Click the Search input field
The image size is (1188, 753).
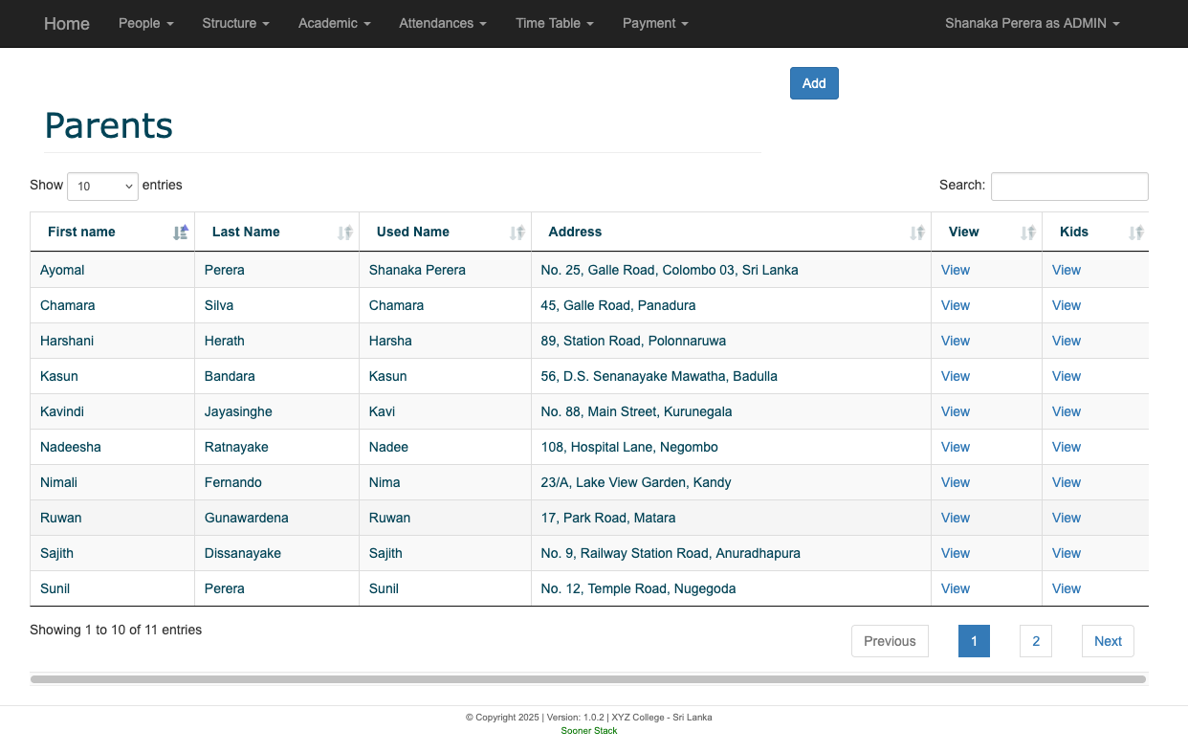[1068, 187]
